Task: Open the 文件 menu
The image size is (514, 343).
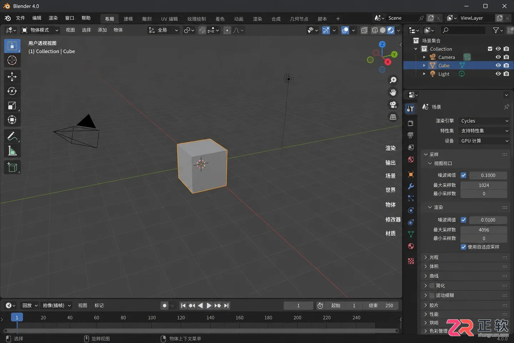Action: (20, 18)
